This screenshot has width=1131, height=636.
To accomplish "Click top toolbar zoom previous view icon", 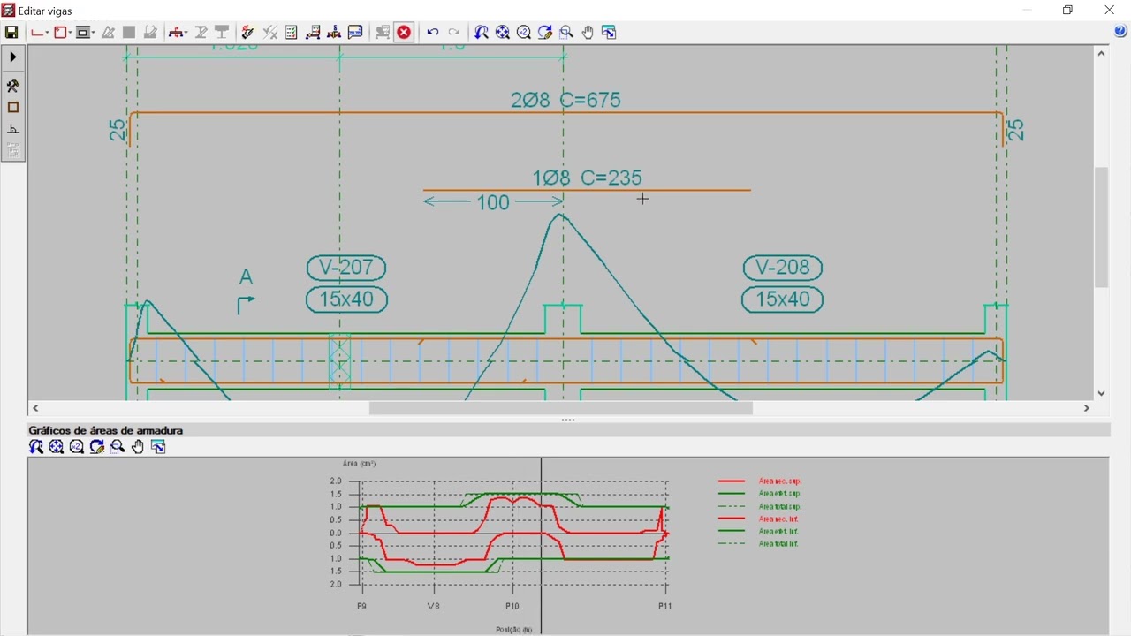I will coord(482,33).
